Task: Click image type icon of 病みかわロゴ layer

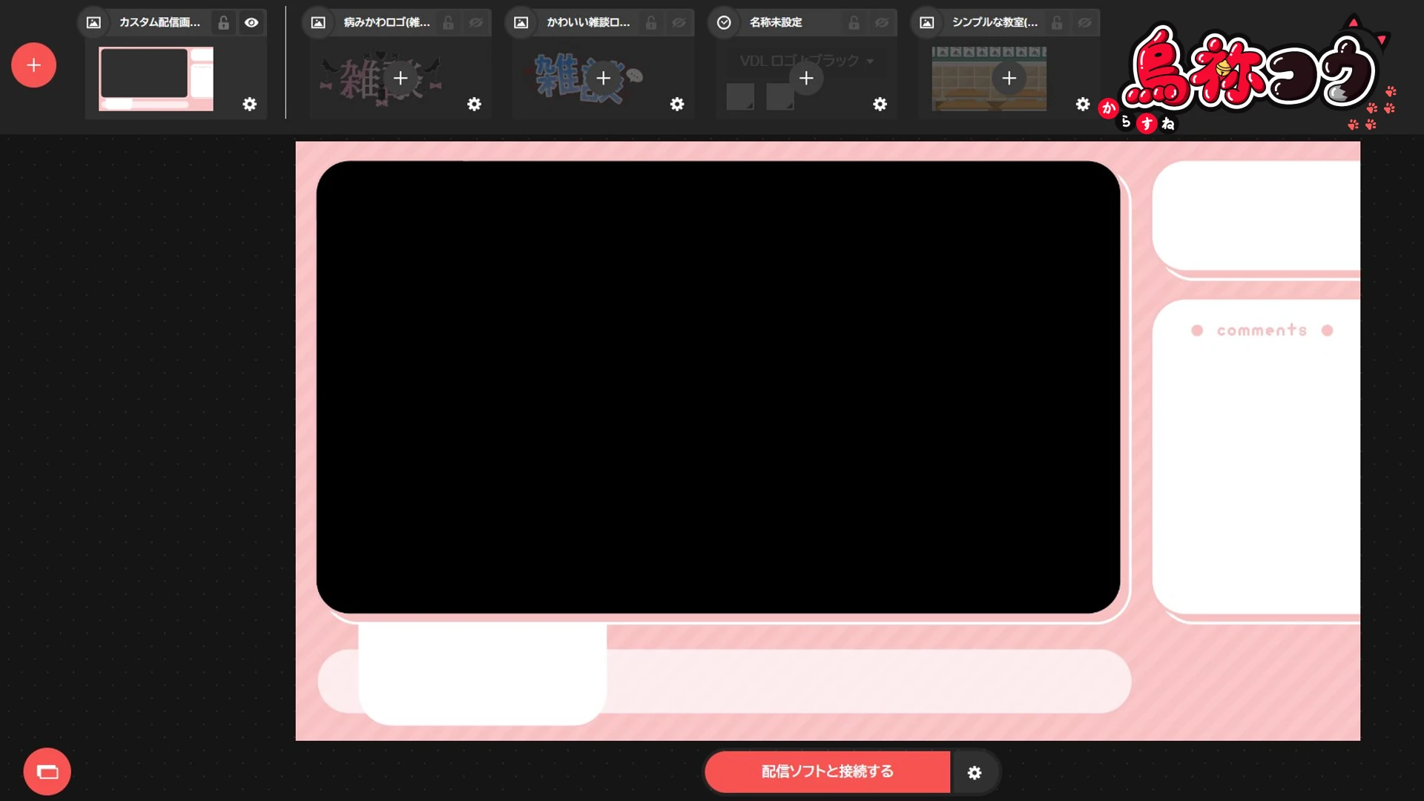Action: point(318,22)
